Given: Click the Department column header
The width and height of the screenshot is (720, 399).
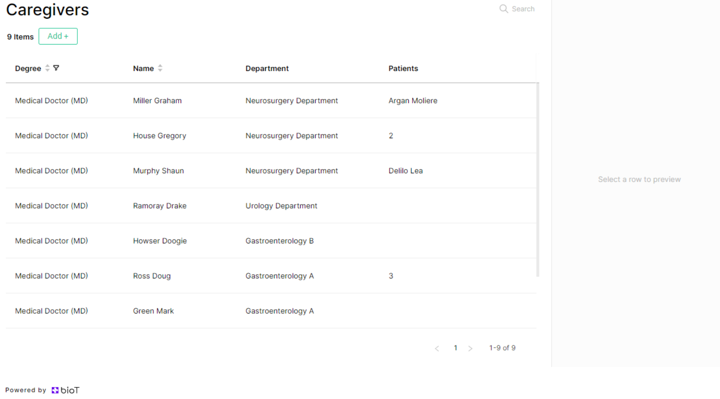Looking at the screenshot, I should [267, 69].
